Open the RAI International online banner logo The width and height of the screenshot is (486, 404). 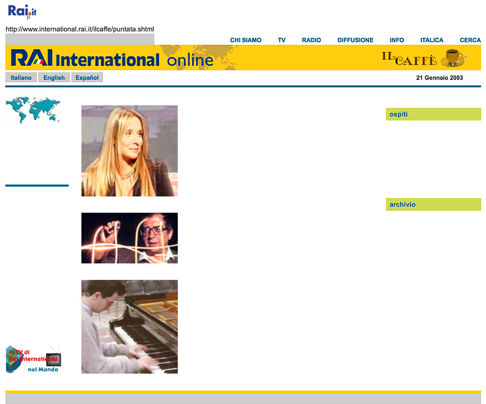112,58
